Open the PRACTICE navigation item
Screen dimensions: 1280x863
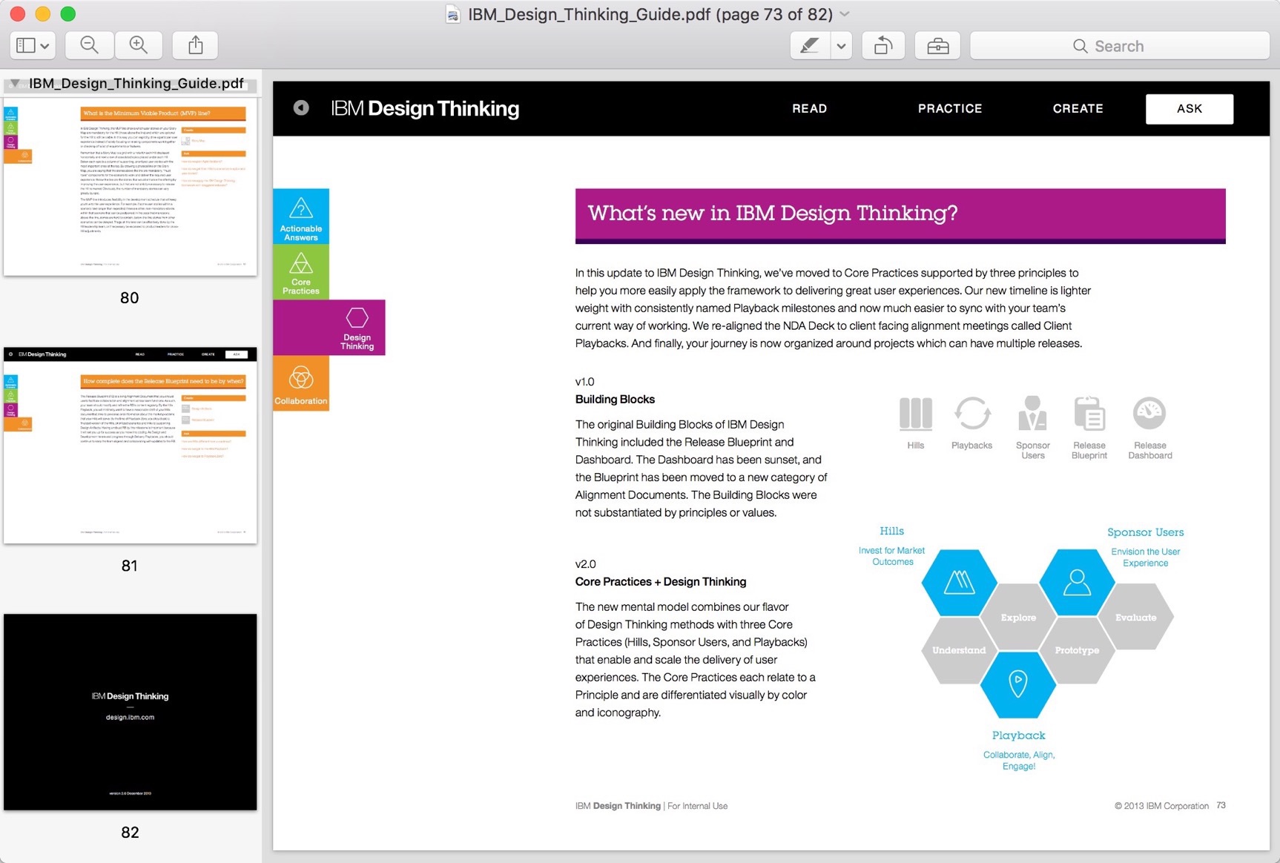pos(950,108)
